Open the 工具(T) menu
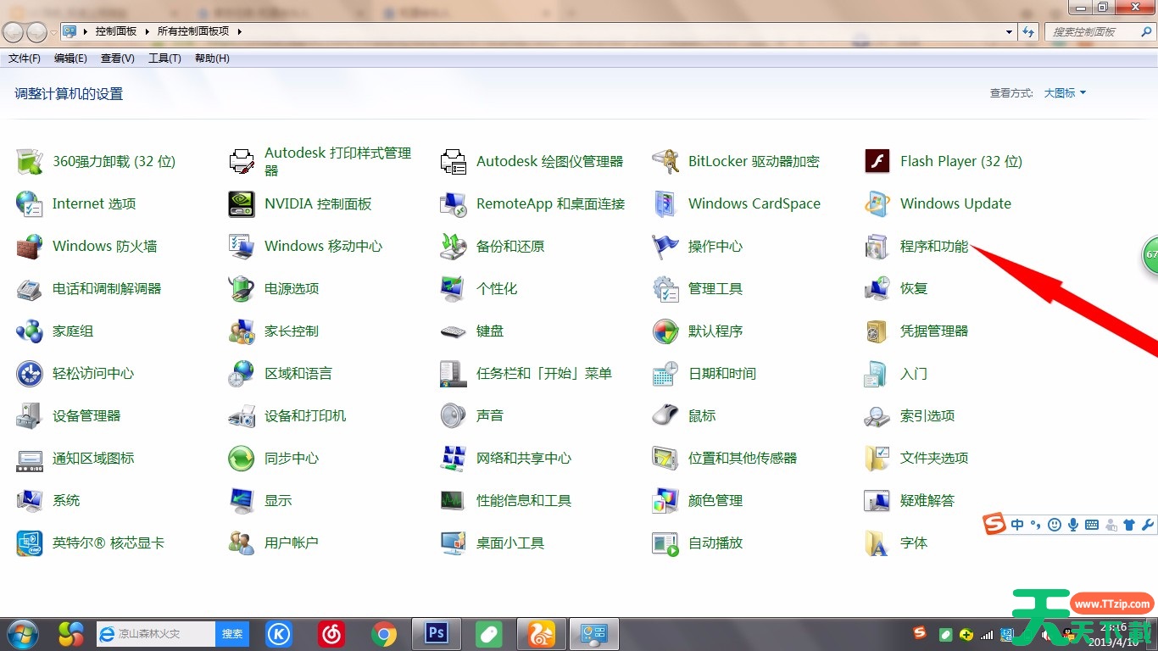1158x651 pixels. click(x=164, y=58)
